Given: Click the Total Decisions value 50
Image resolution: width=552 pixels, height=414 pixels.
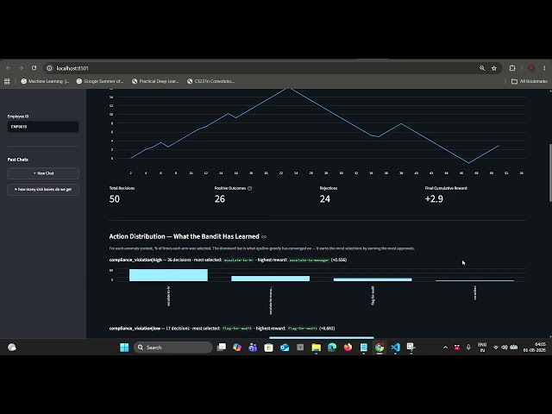Looking at the screenshot, I should click(115, 199).
